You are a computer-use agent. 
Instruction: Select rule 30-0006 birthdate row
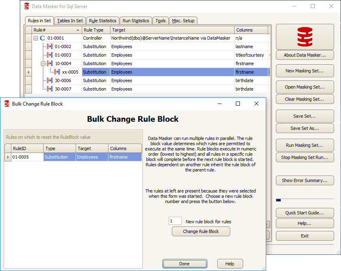[x=150, y=80]
